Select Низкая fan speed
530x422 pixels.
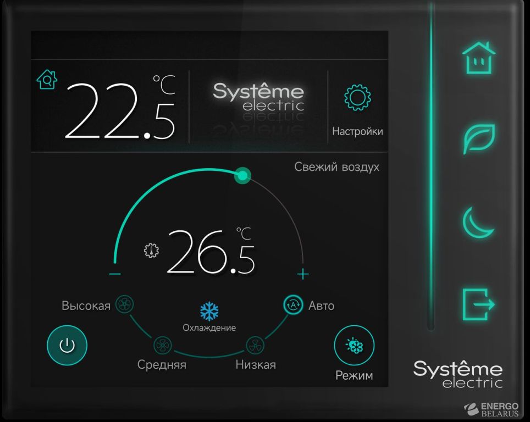(x=255, y=345)
